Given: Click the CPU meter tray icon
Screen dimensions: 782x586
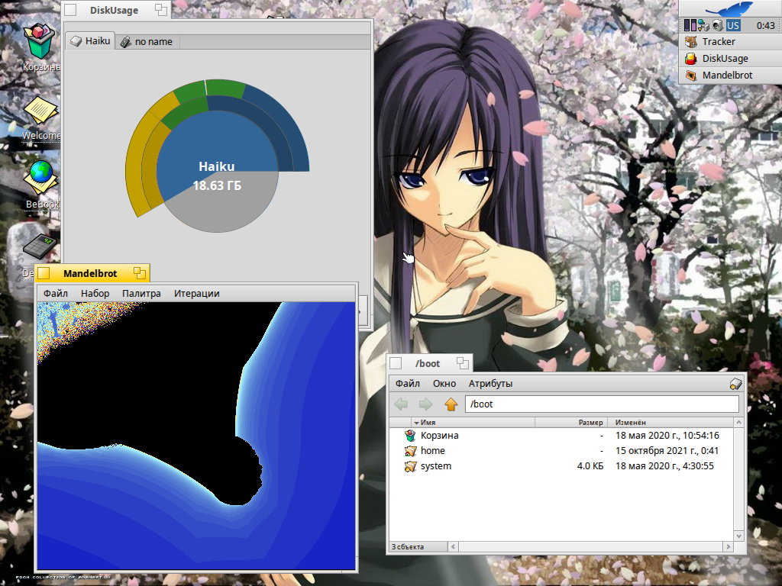Looking at the screenshot, I should pos(690,25).
